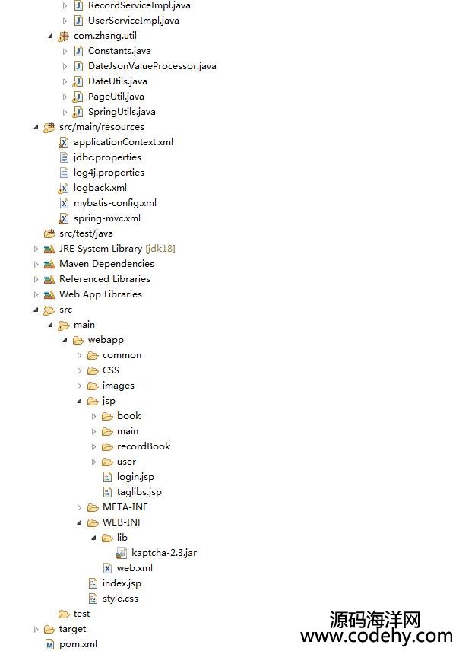Select the spring-mvc.xml label

(107, 218)
